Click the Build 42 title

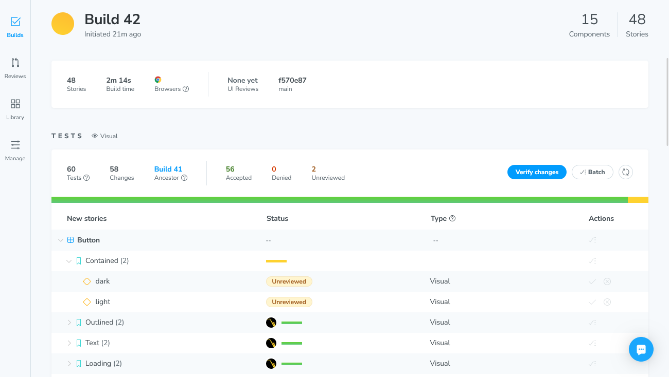(x=112, y=19)
